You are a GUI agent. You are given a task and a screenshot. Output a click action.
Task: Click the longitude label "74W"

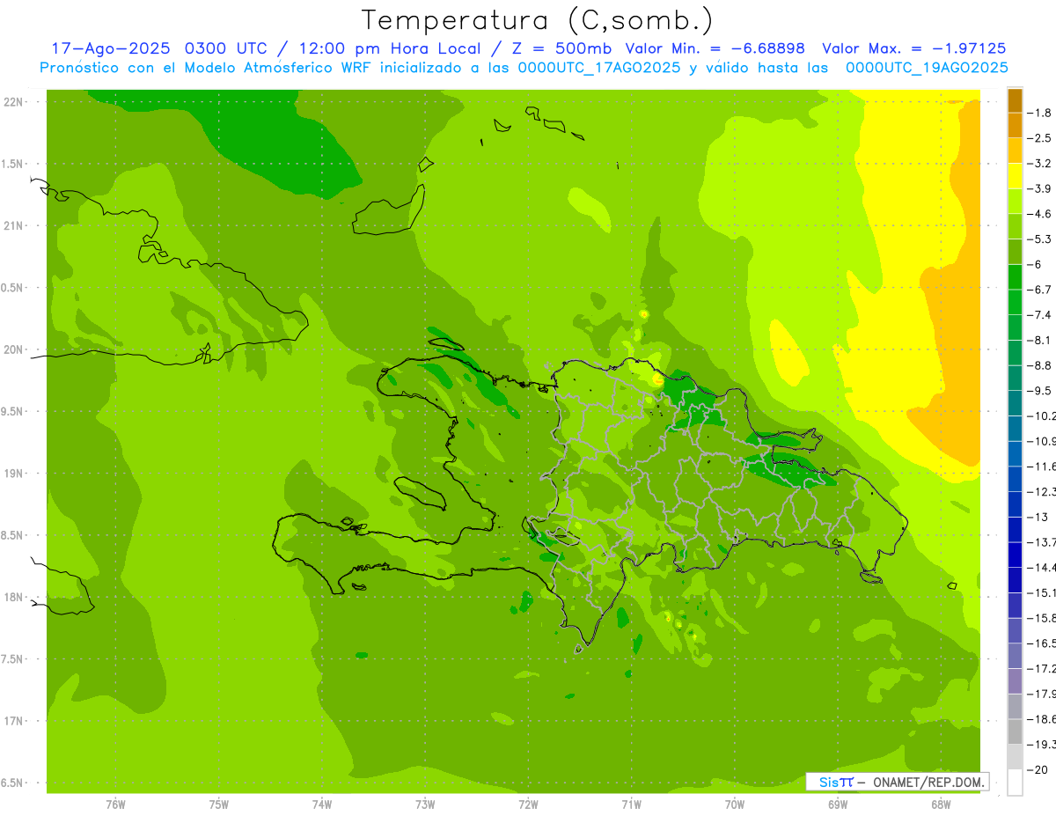[322, 805]
